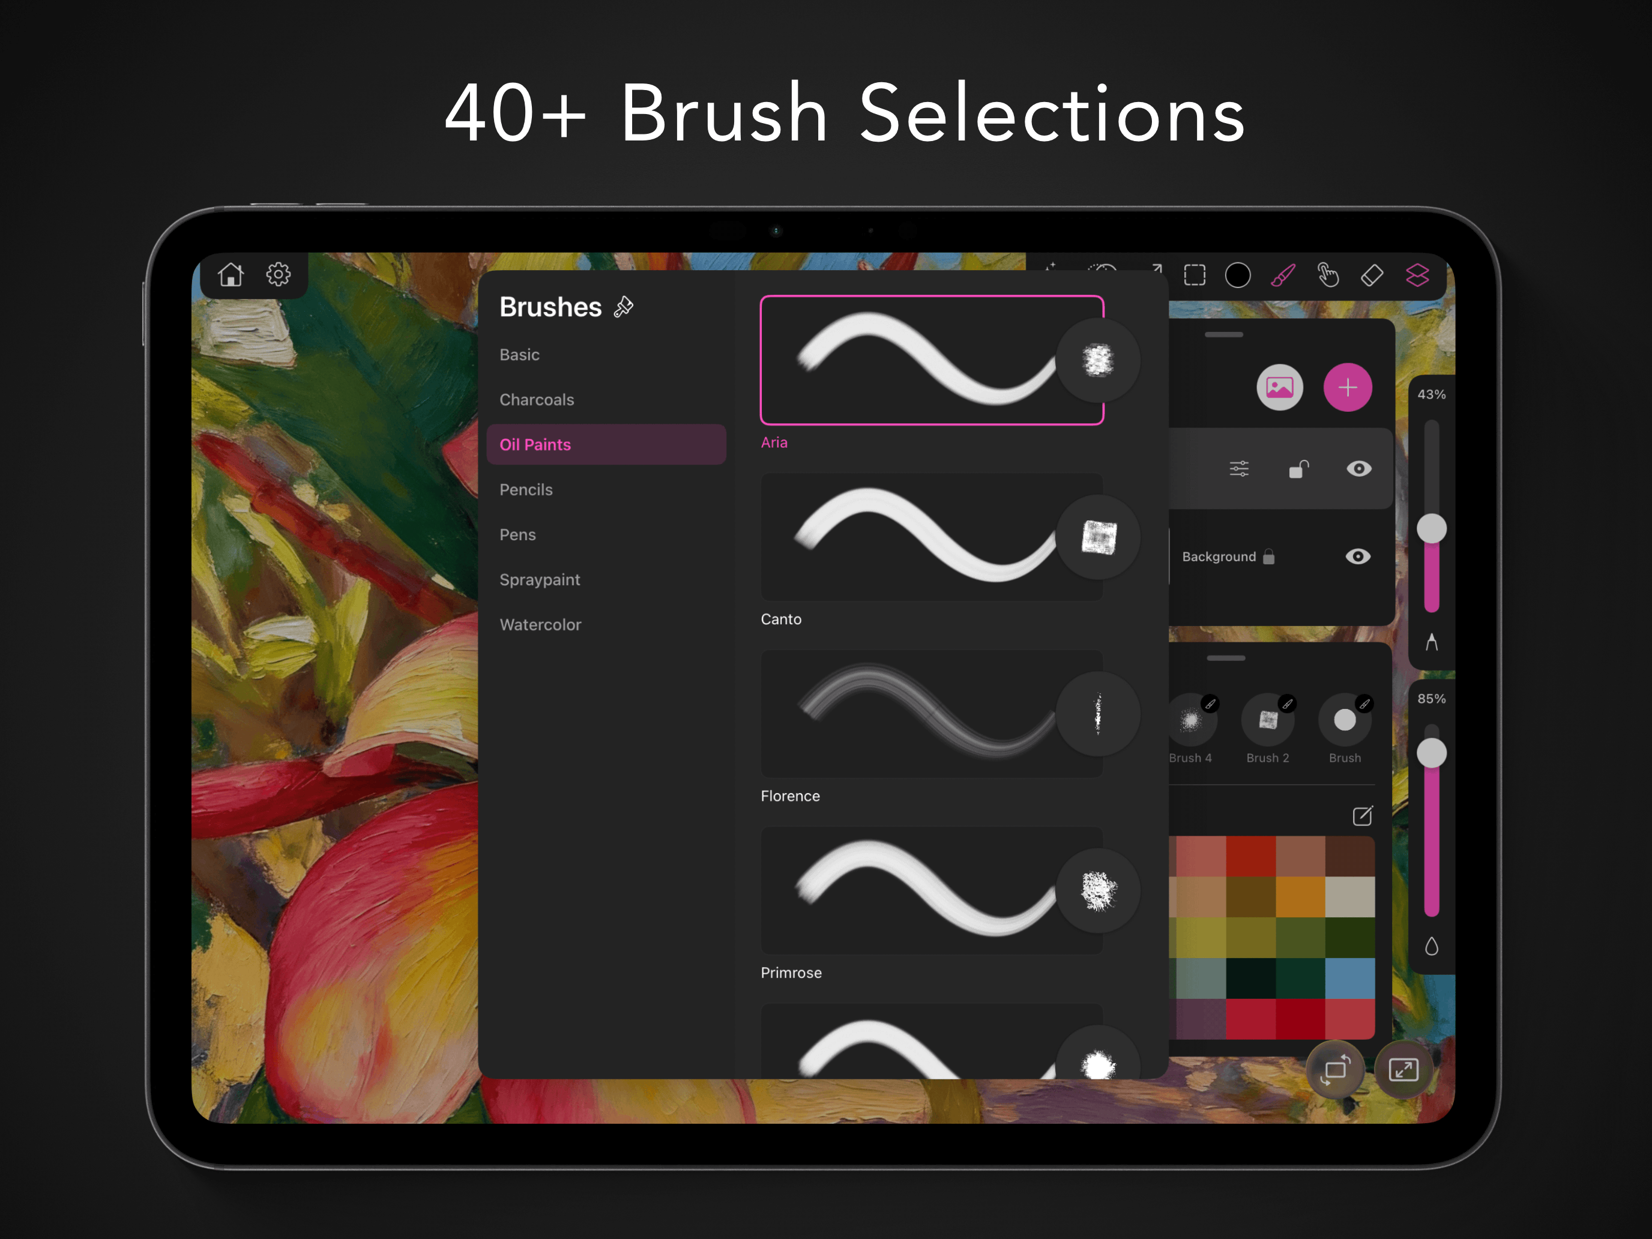Open the Settings gear
Image resolution: width=1652 pixels, height=1239 pixels.
[x=278, y=274]
